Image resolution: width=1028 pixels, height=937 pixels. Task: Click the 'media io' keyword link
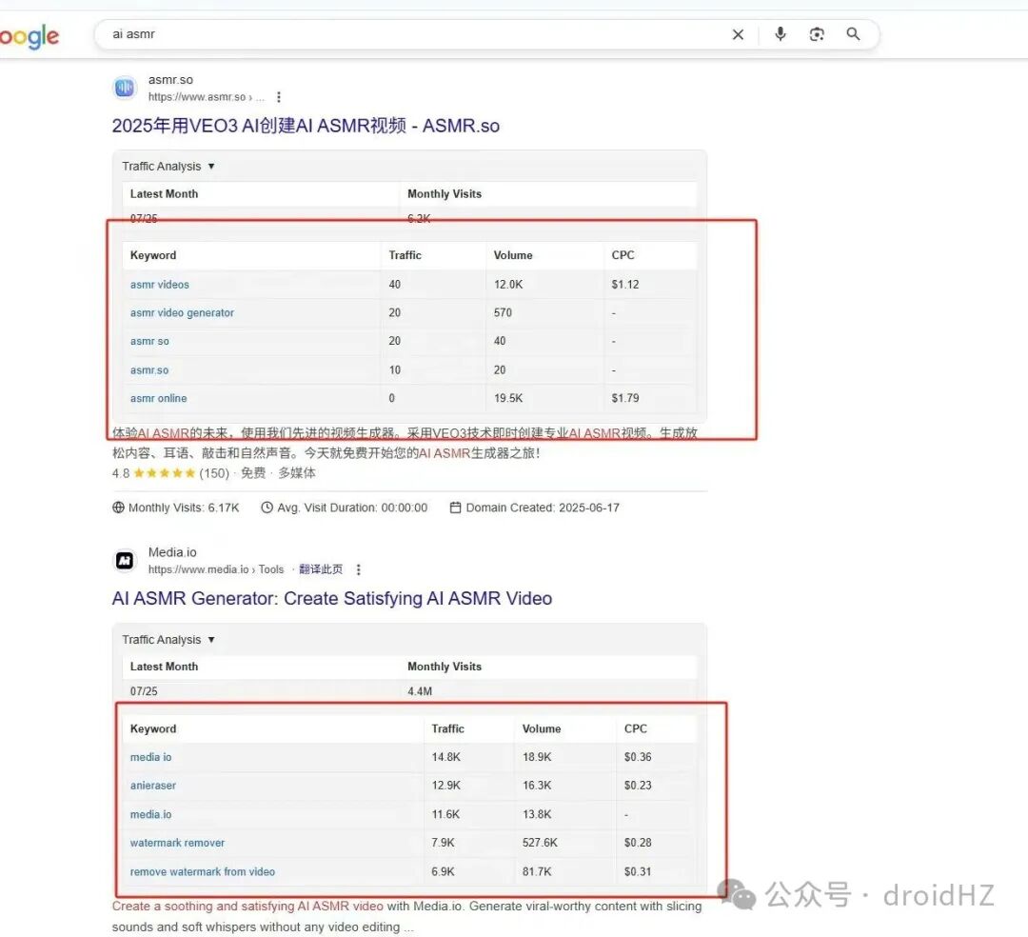pyautogui.click(x=150, y=757)
